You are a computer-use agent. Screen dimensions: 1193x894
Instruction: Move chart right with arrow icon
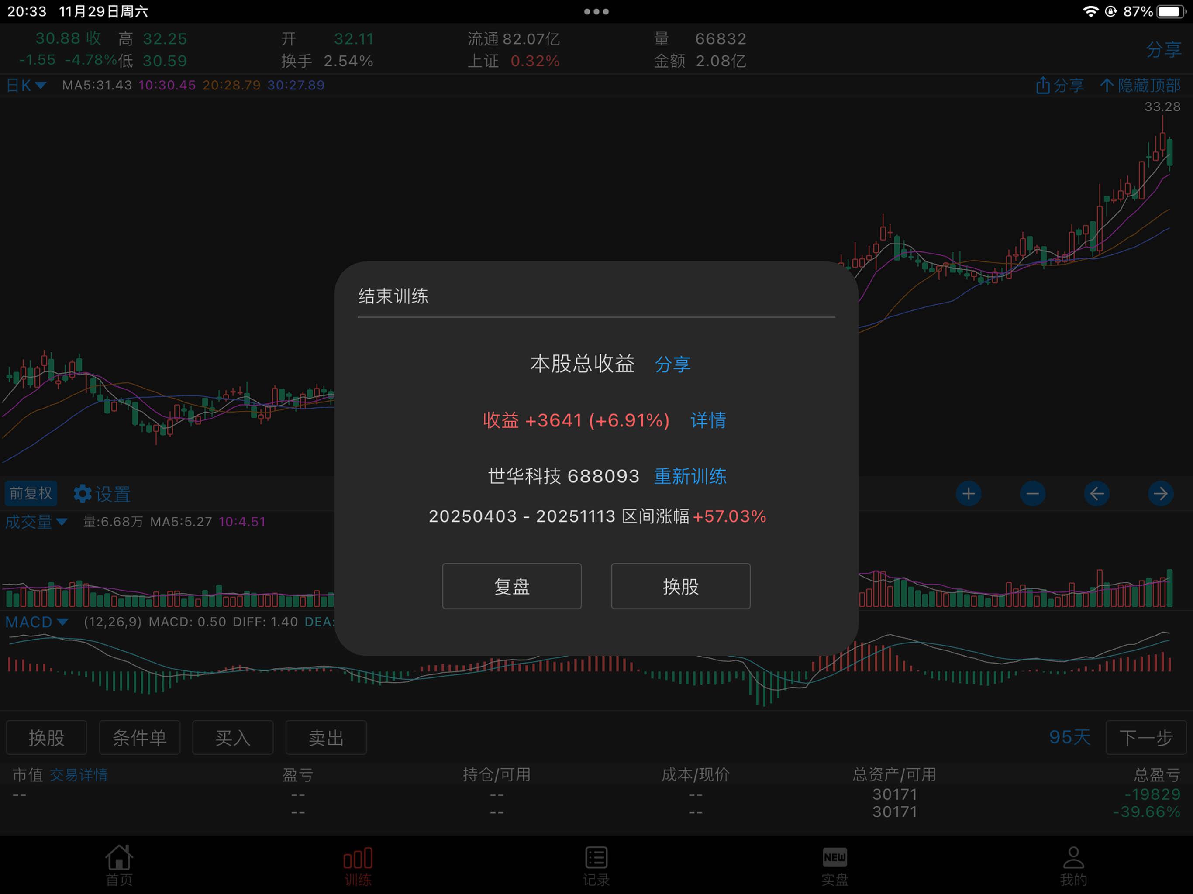(x=1161, y=493)
